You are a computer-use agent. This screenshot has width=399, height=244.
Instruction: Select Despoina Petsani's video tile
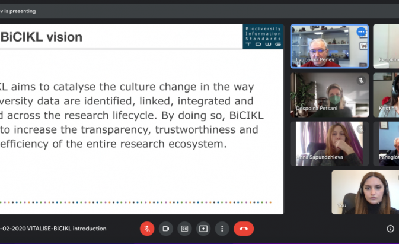[x=329, y=95]
